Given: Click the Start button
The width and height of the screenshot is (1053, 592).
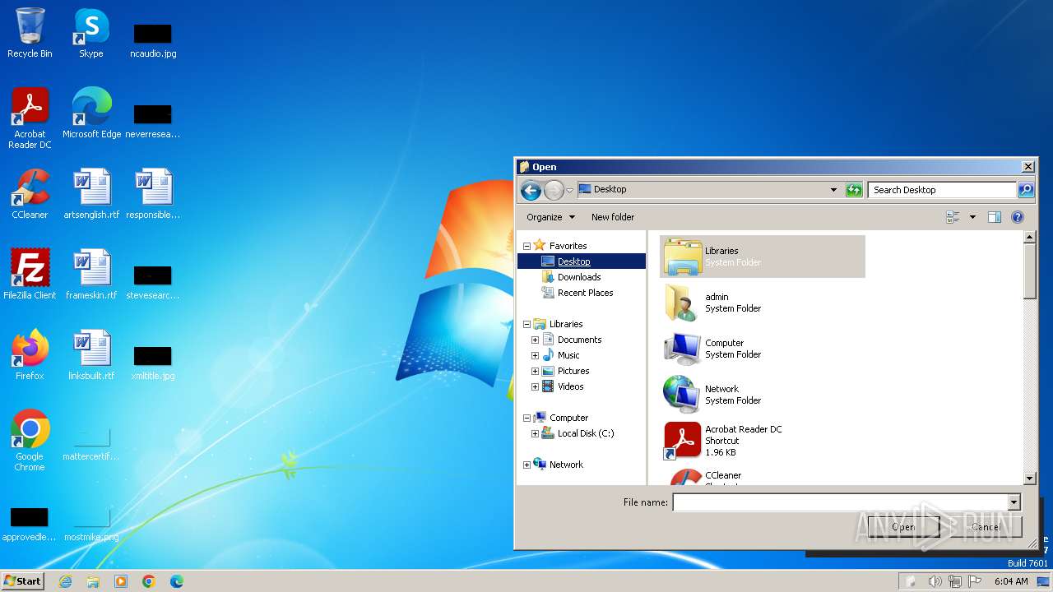Looking at the screenshot, I should [23, 581].
